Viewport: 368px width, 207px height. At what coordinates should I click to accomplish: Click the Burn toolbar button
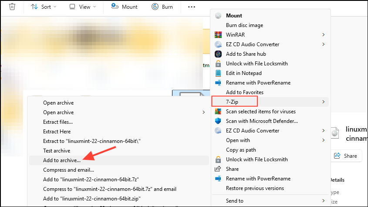162,7
